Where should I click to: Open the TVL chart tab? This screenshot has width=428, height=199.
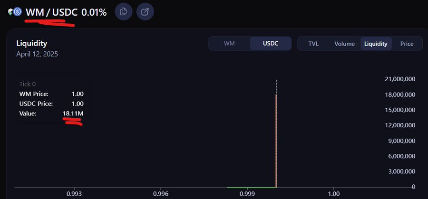(x=313, y=44)
